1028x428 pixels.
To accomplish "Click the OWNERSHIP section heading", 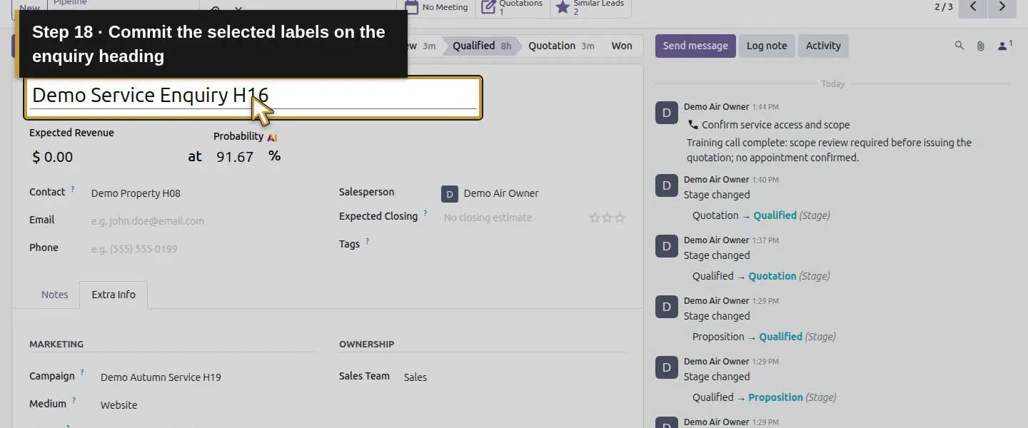I will point(367,344).
